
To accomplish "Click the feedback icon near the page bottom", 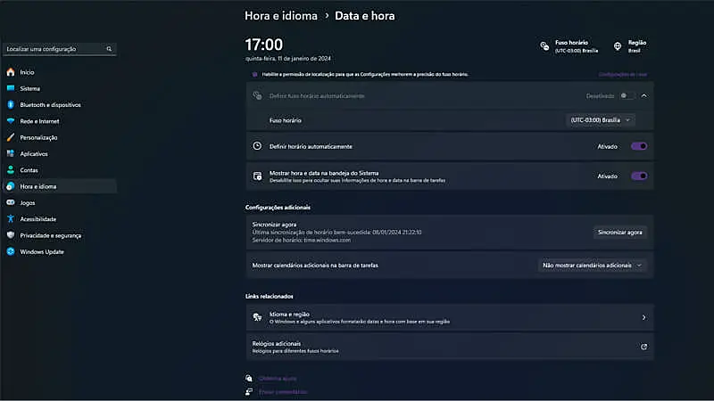I will point(249,391).
